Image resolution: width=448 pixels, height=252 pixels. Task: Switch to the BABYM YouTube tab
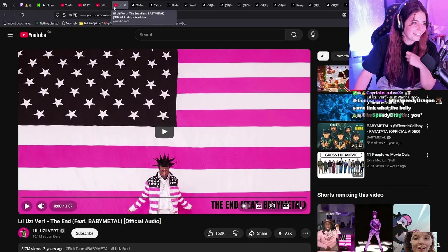[84, 5]
